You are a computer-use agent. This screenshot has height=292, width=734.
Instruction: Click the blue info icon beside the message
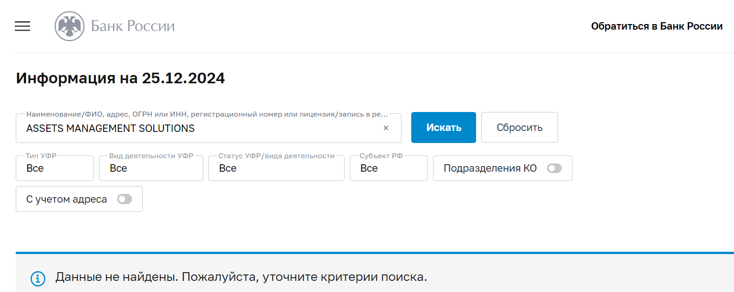point(38,279)
